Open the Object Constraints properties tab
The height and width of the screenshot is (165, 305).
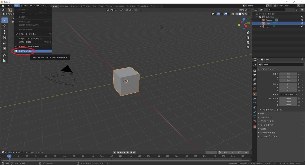click(x=254, y=112)
